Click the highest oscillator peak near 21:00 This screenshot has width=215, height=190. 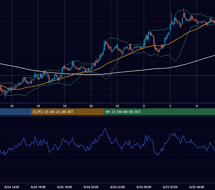point(105,129)
